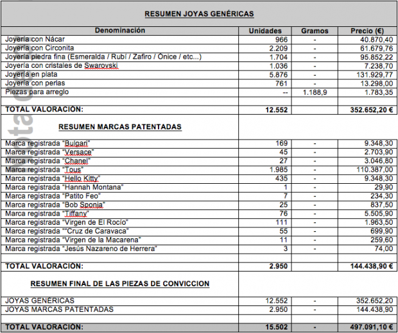Viewport: 398px width, 333px height.
Task: Select price value 29,90
Action: 384,188
